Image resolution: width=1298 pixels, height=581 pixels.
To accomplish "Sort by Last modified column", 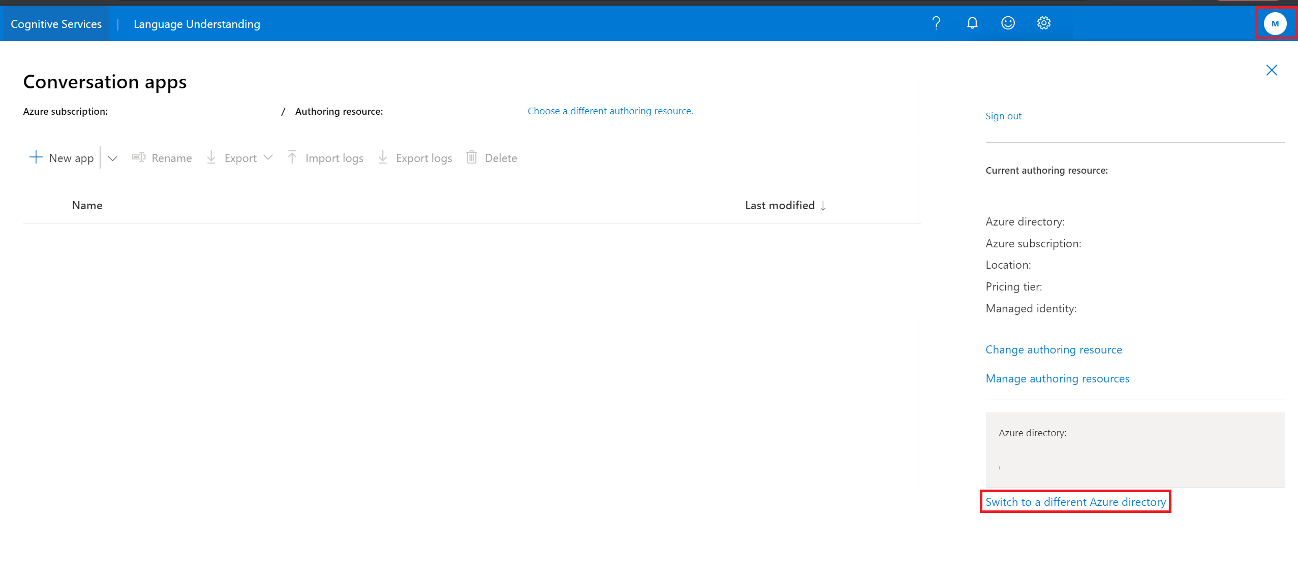I will pos(785,205).
